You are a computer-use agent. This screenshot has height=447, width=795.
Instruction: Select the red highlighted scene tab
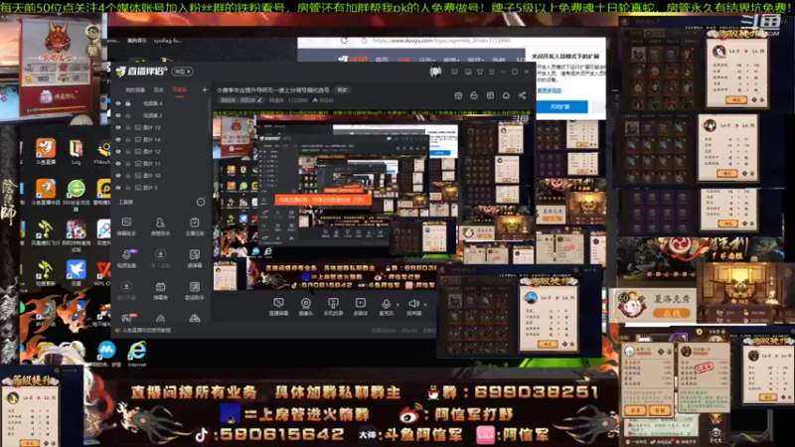pyautogui.click(x=180, y=89)
